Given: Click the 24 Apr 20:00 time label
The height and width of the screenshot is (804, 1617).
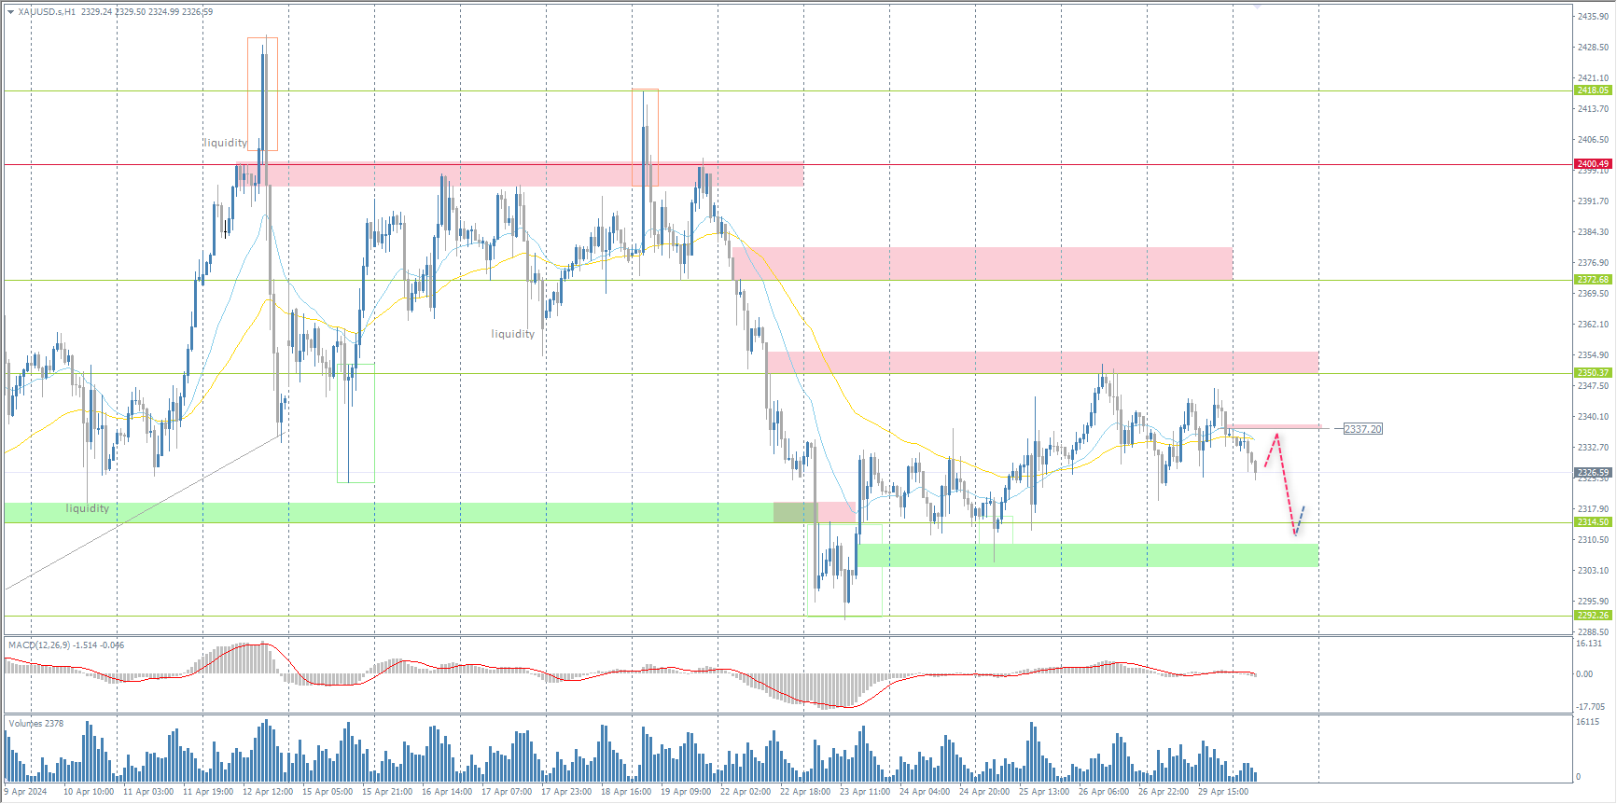Looking at the screenshot, I should coord(984,792).
